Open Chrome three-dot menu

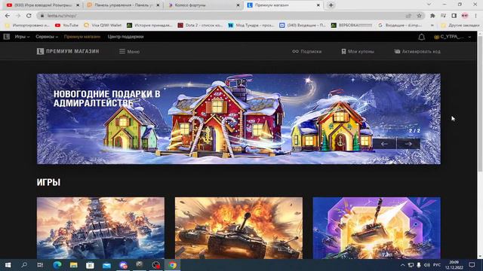[x=475, y=16]
